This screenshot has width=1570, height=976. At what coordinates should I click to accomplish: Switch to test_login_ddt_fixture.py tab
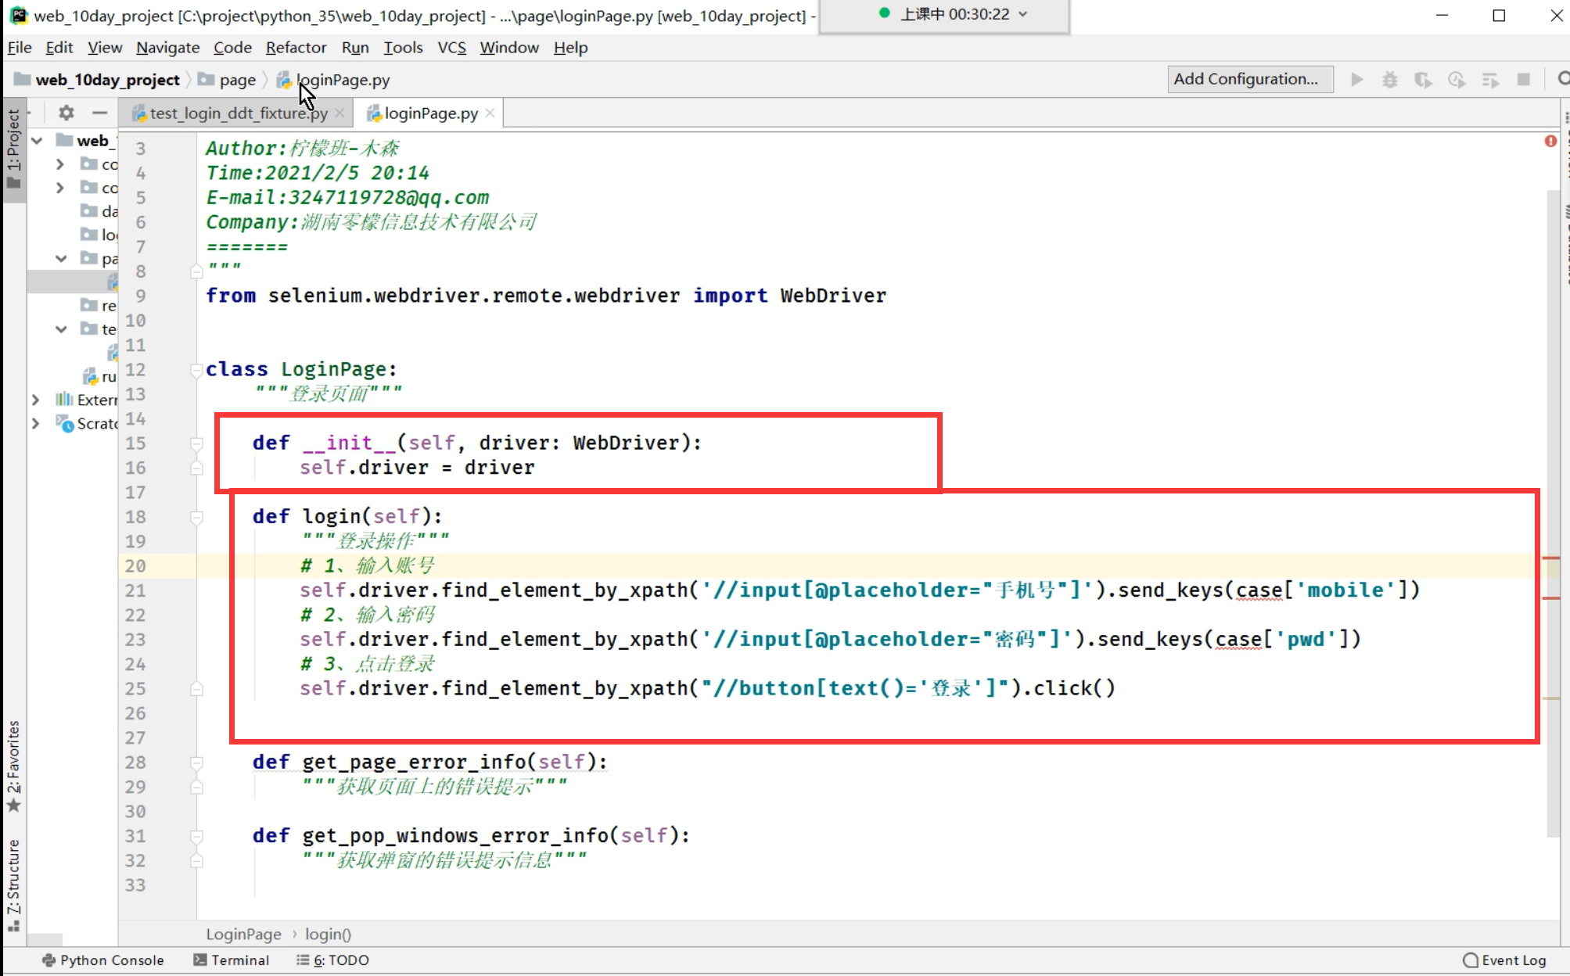(x=238, y=113)
